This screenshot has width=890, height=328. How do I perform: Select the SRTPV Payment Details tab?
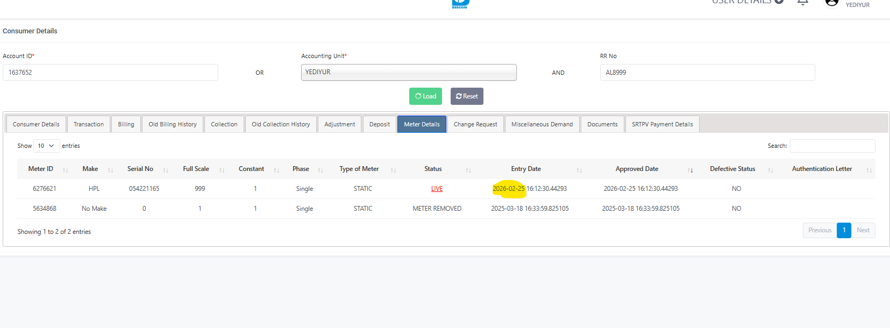[x=662, y=124]
